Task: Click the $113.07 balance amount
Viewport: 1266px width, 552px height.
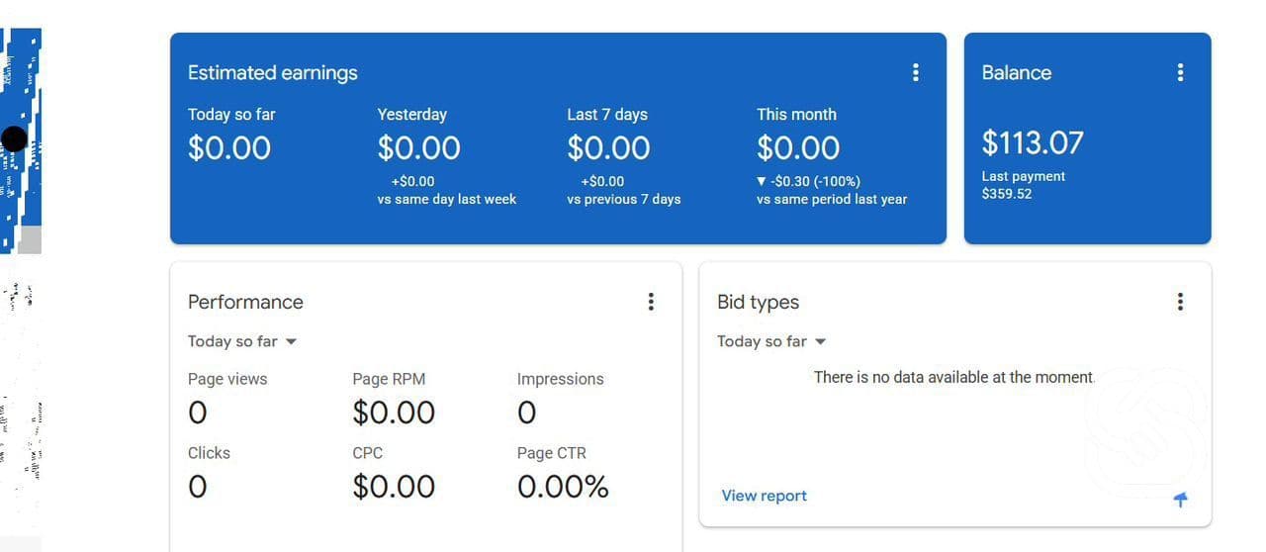Action: pyautogui.click(x=1032, y=143)
